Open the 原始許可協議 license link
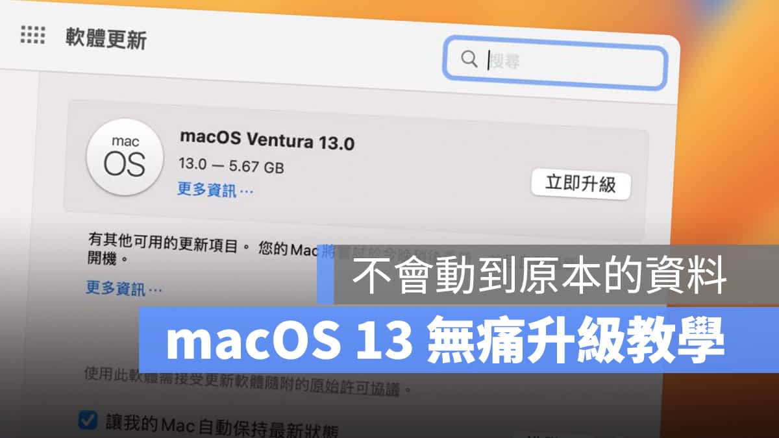Image resolution: width=779 pixels, height=438 pixels. (x=355, y=389)
